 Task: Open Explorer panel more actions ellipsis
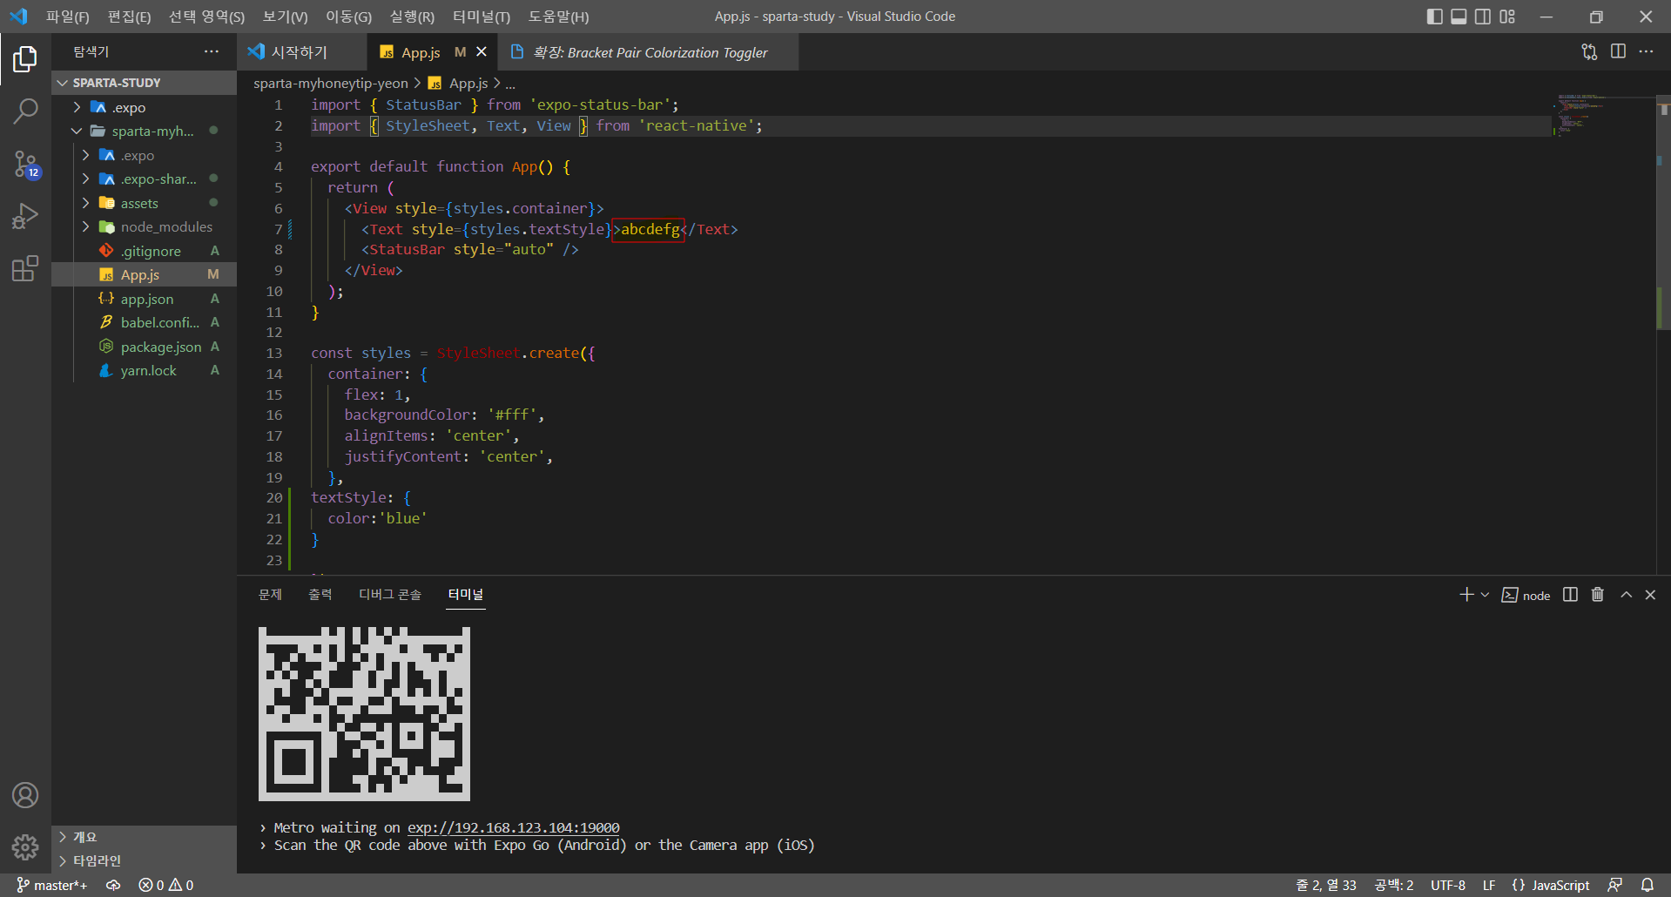click(212, 51)
